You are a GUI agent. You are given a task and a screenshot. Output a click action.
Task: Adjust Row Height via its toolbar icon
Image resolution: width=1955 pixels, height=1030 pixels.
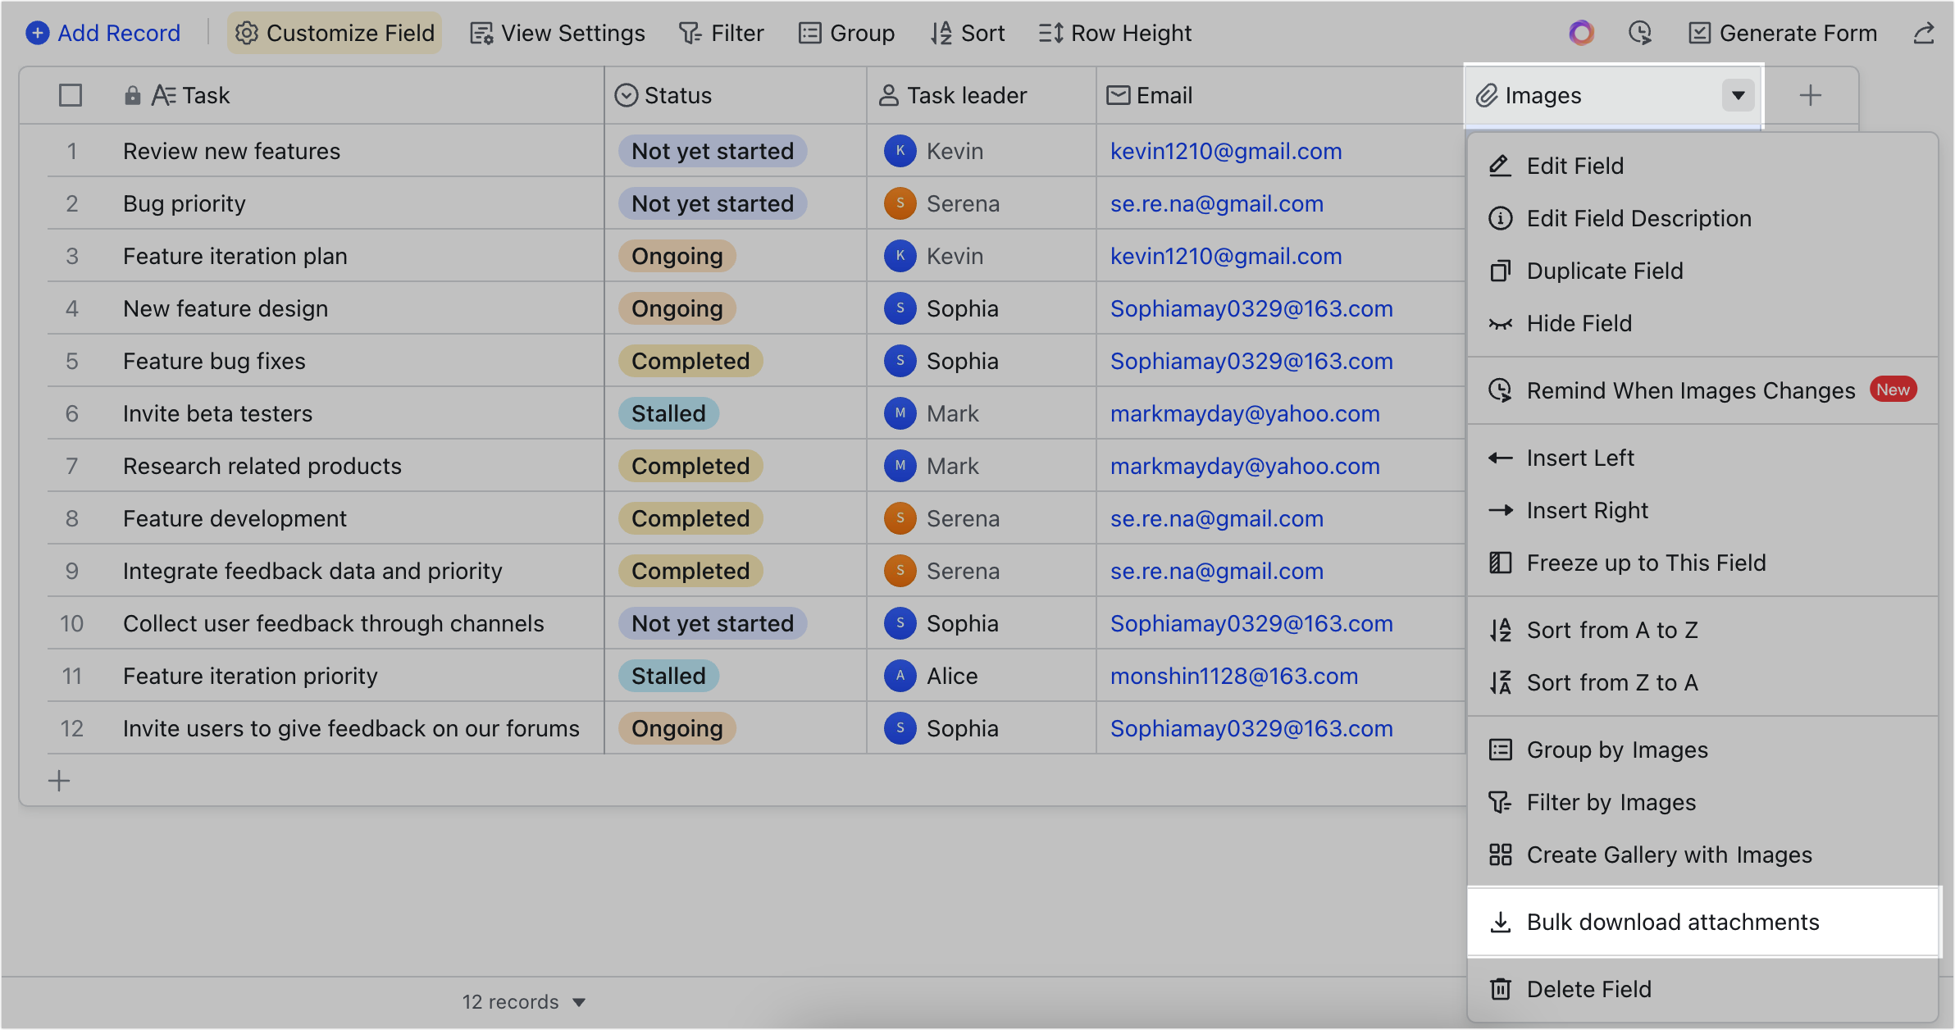1114,33
